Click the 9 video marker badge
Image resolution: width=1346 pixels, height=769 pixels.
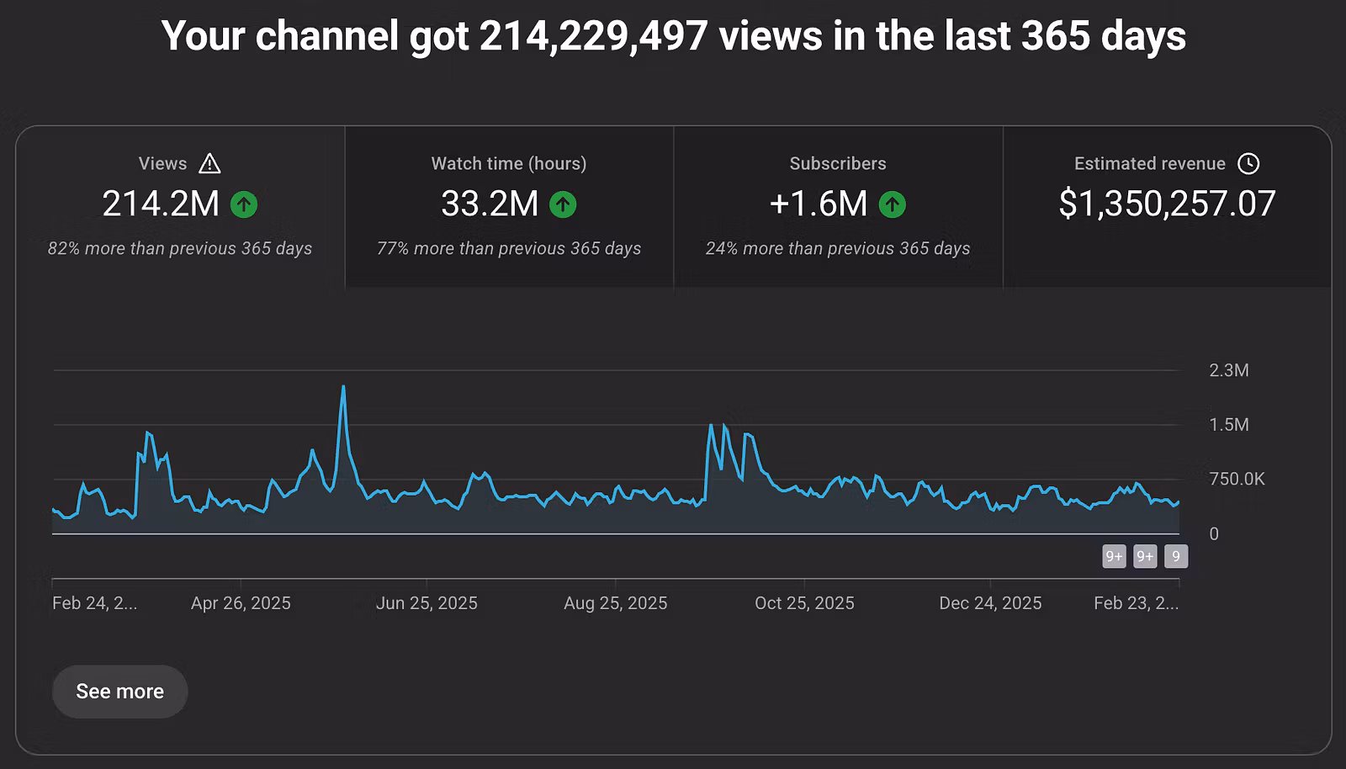(1176, 556)
